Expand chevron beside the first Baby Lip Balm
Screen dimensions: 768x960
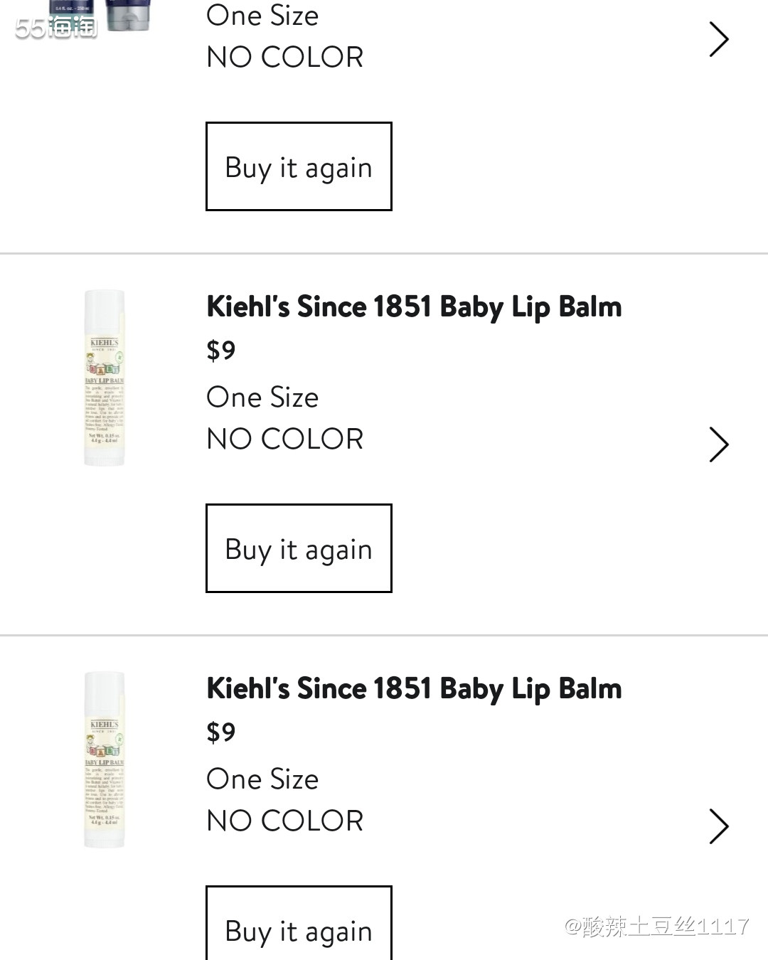[719, 445]
